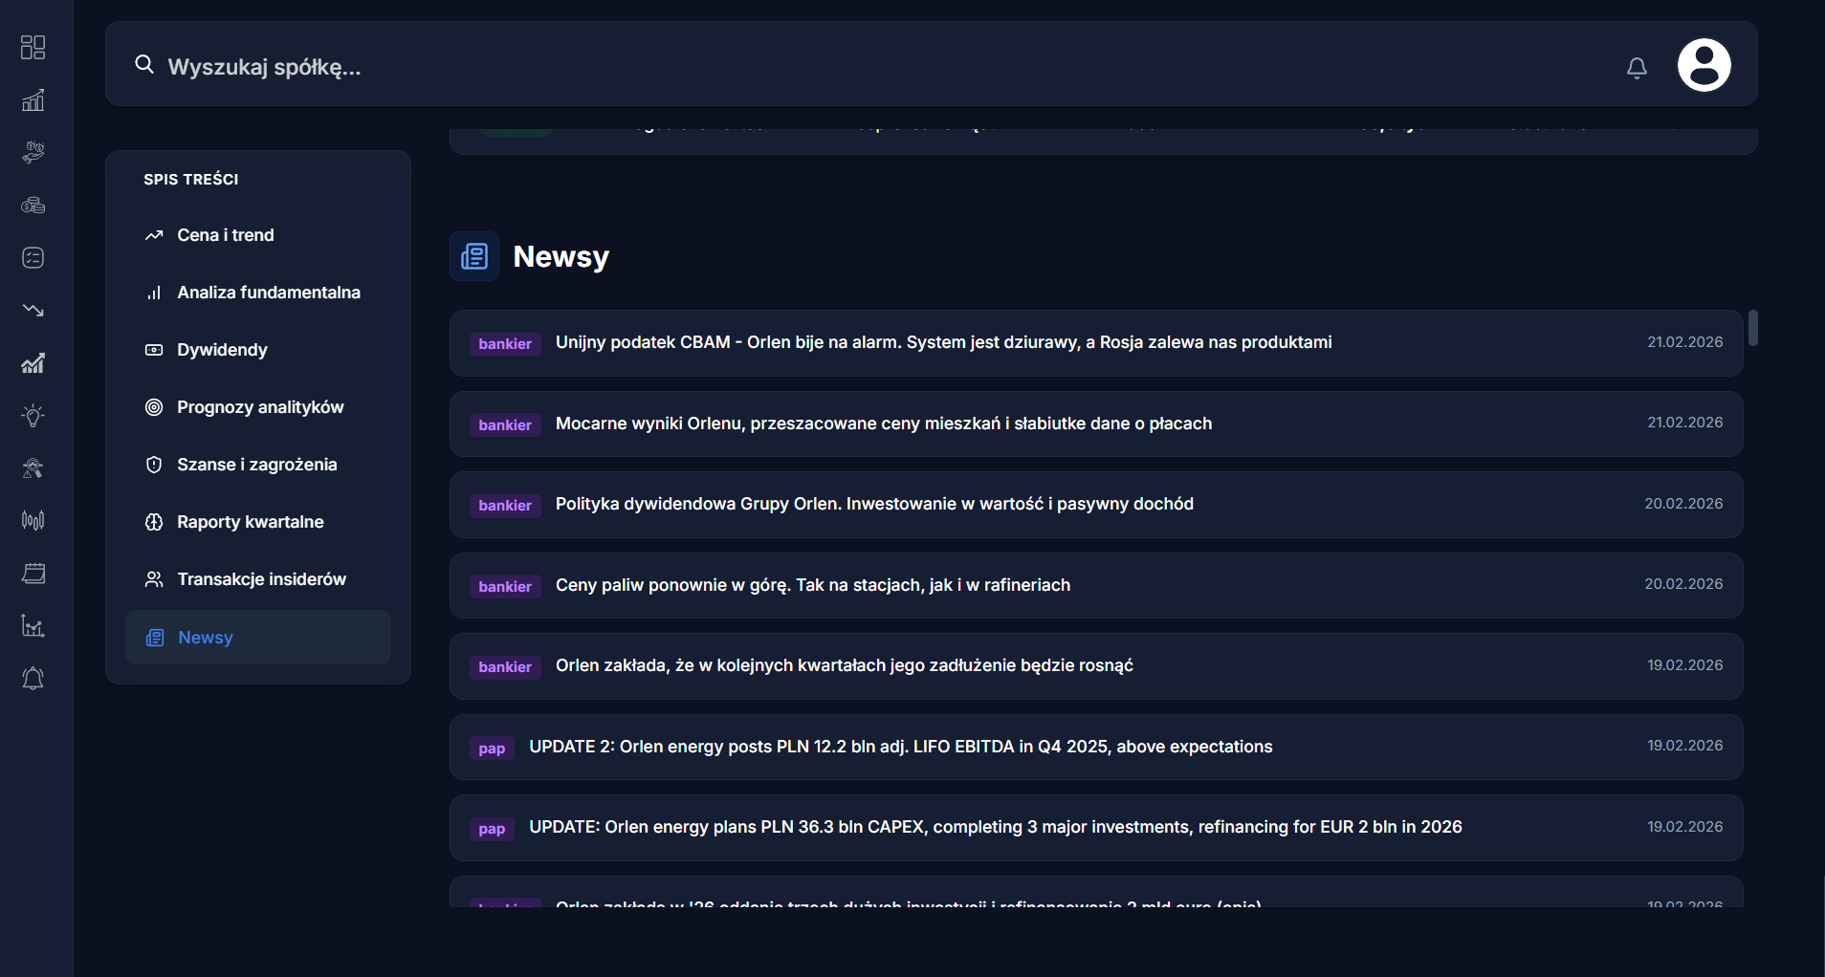Image resolution: width=1825 pixels, height=977 pixels.
Task: Open the calendar sidebar icon
Action: click(33, 574)
